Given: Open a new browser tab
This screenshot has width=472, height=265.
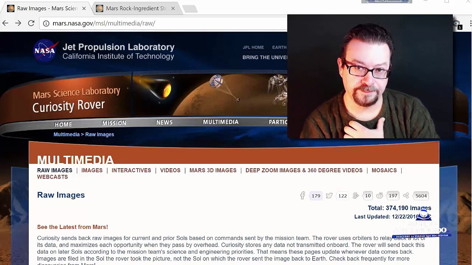Looking at the screenshot, I should pos(190,8).
